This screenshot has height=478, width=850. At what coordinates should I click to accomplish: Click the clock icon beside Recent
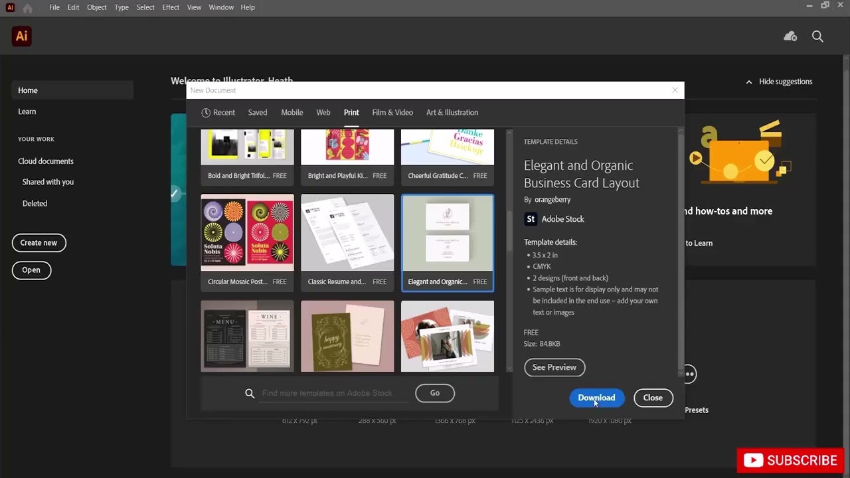point(206,113)
